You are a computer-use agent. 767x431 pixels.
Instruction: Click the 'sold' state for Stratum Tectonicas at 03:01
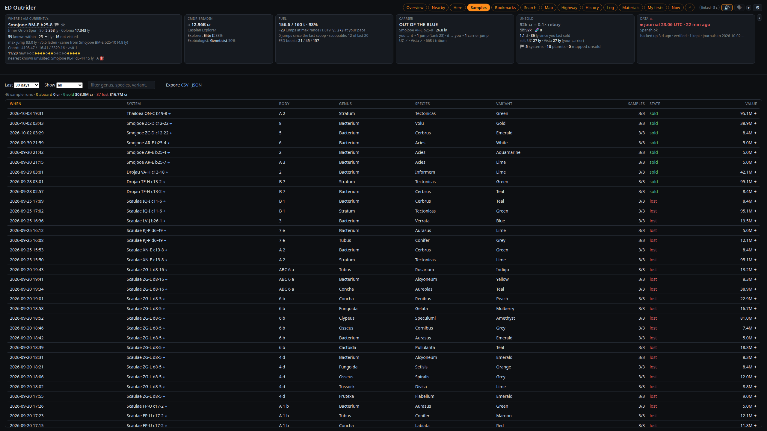(x=653, y=182)
